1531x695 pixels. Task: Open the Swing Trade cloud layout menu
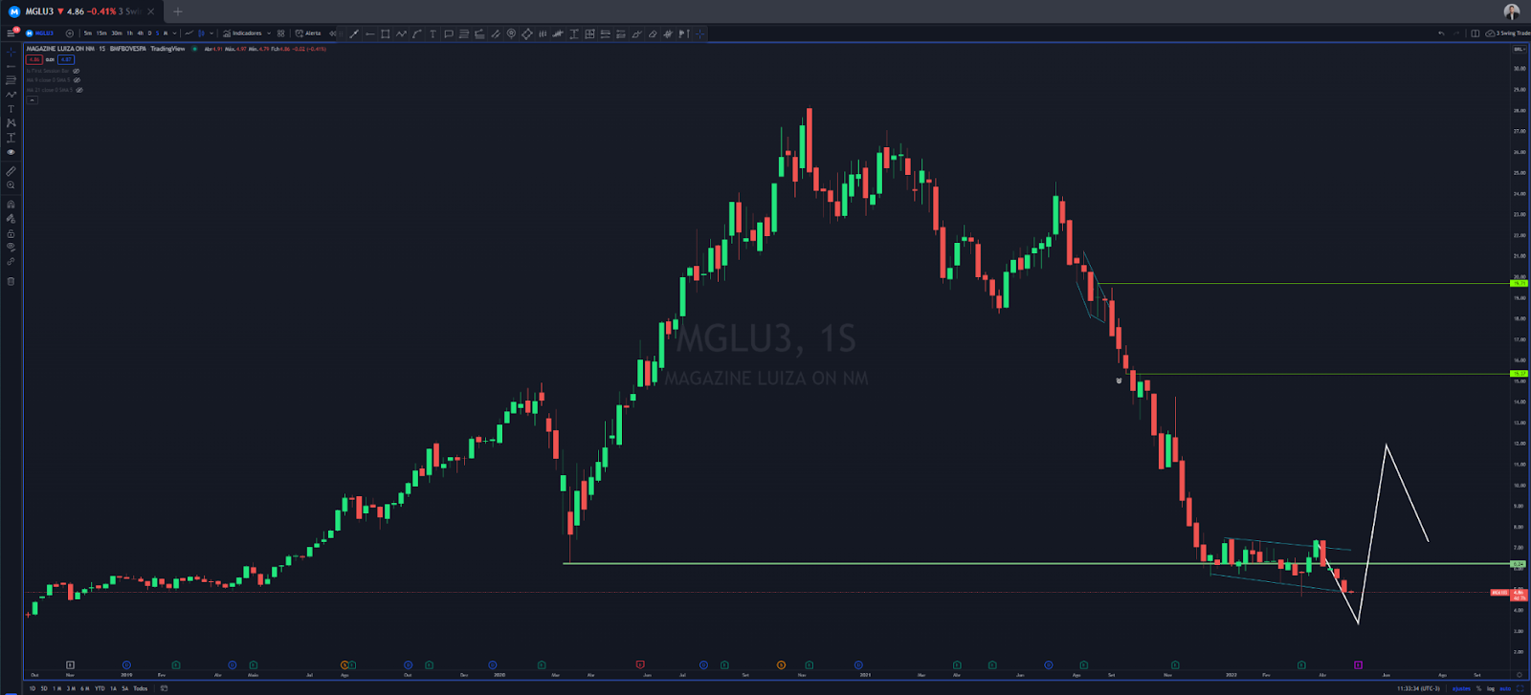pyautogui.click(x=1508, y=33)
